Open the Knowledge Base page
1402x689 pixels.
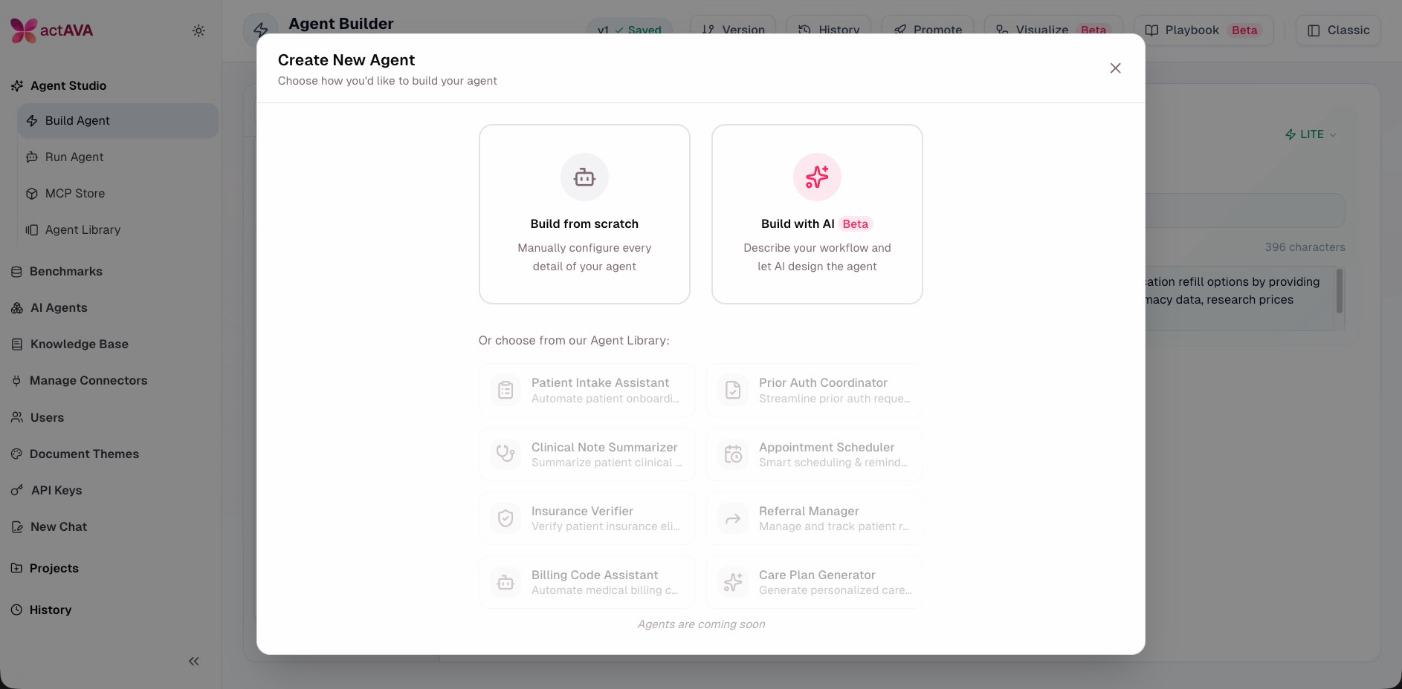click(x=79, y=344)
